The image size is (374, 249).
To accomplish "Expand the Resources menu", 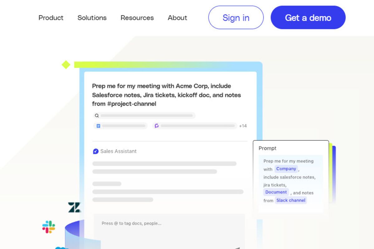I will point(137,18).
